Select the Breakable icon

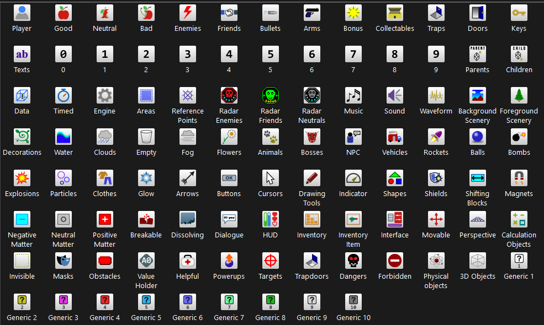click(146, 219)
